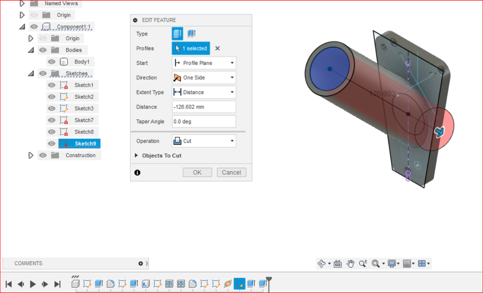Show the Component1 Origin folder
This screenshot has width=483, height=293.
pyautogui.click(x=43, y=39)
